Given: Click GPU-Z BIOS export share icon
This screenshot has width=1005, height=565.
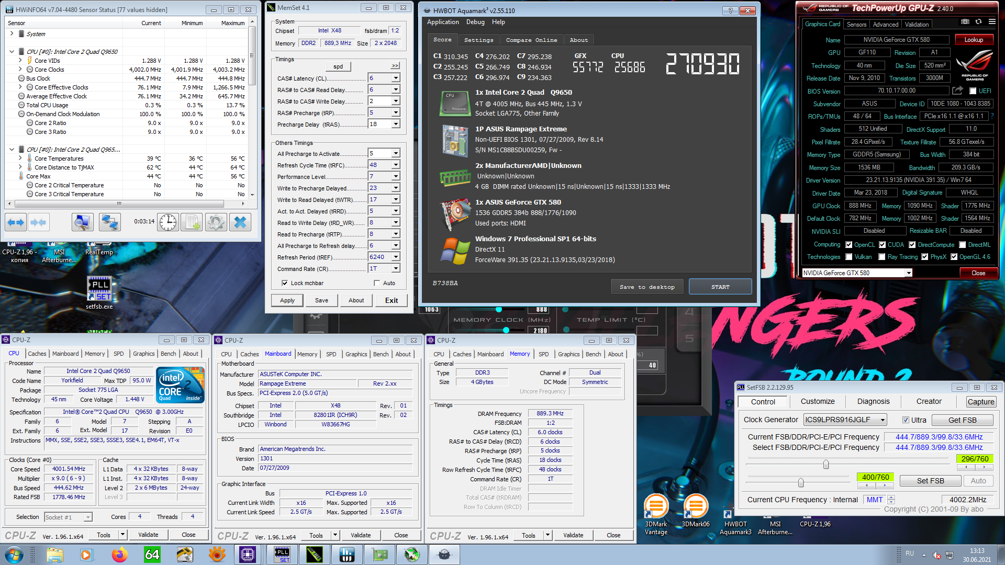Looking at the screenshot, I should tap(957, 91).
